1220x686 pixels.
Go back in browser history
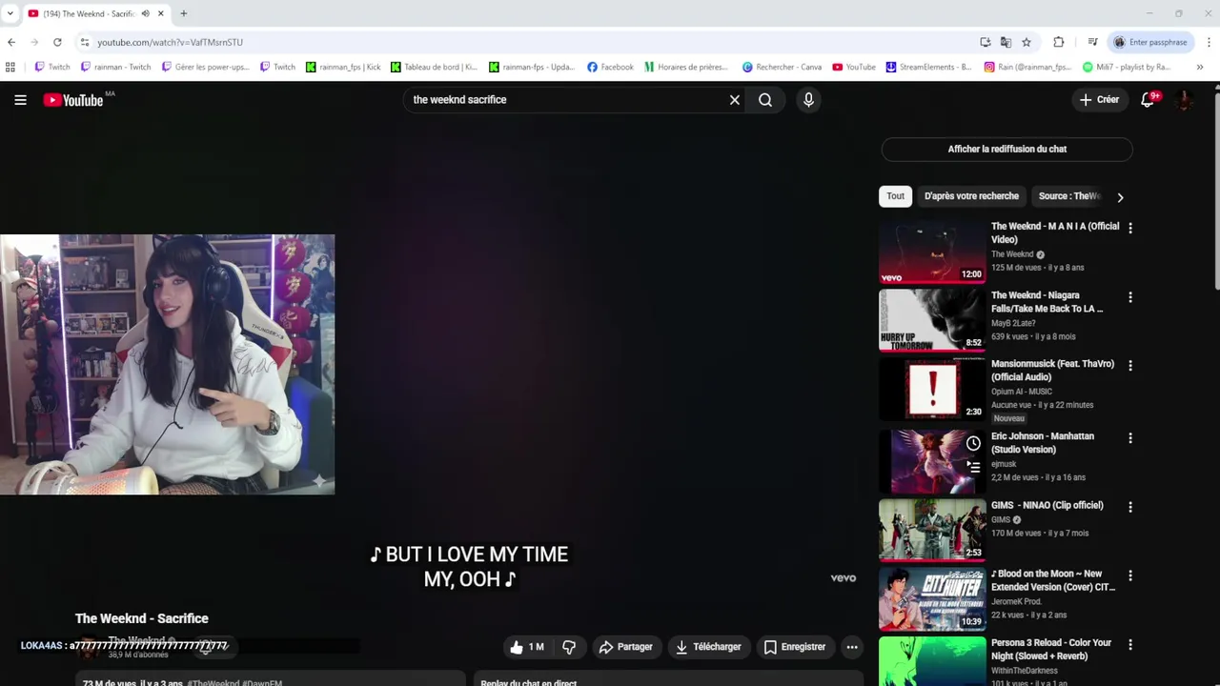tap(11, 42)
